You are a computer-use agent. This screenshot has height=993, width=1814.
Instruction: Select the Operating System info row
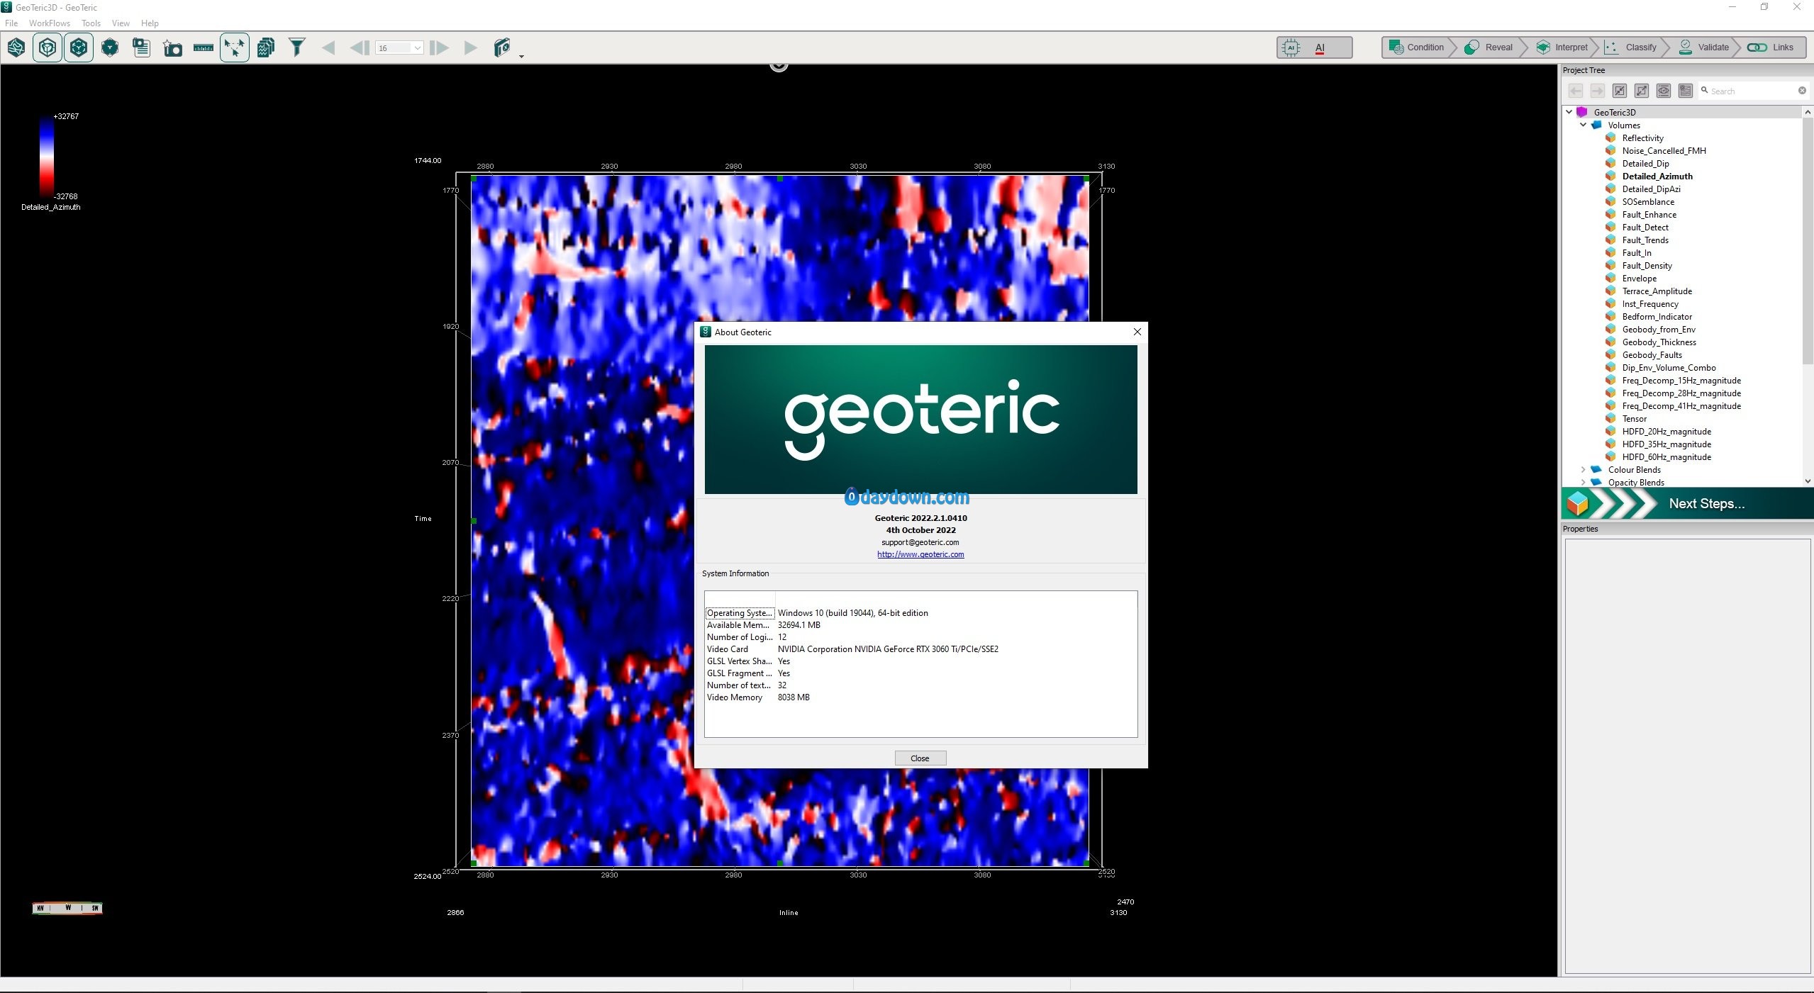click(920, 612)
